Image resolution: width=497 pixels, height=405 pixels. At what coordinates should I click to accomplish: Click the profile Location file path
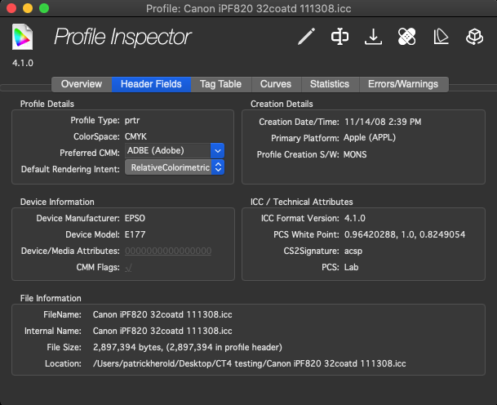click(x=250, y=363)
